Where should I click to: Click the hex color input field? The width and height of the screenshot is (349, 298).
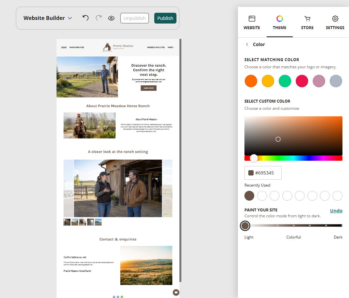point(263,173)
